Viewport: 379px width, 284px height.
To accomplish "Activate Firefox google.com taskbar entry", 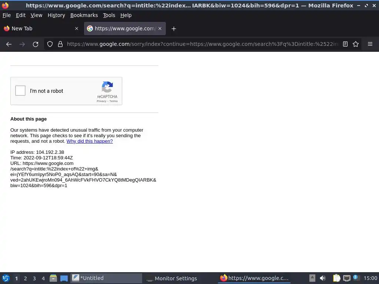I will 254,278.
